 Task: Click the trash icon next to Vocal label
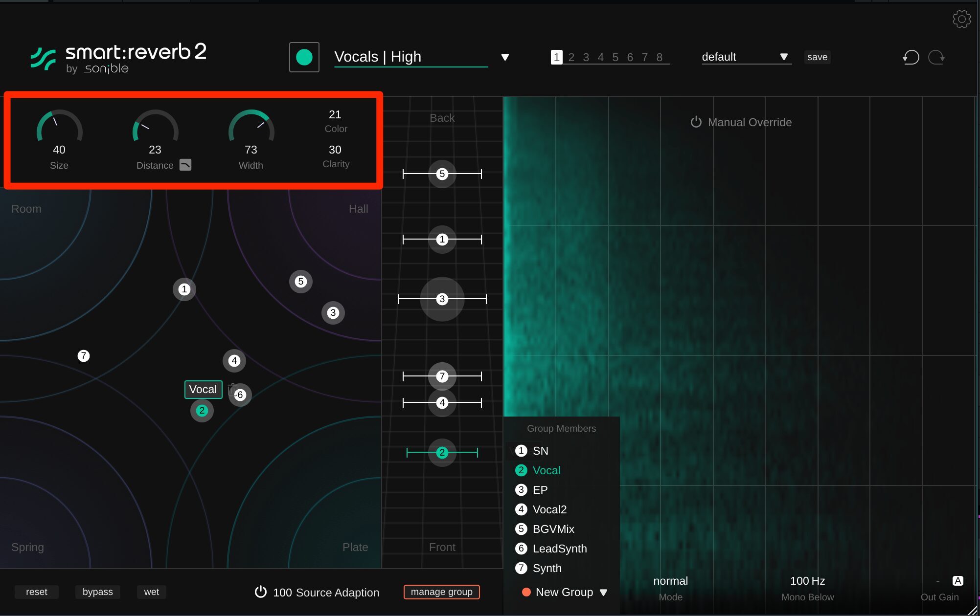[231, 390]
